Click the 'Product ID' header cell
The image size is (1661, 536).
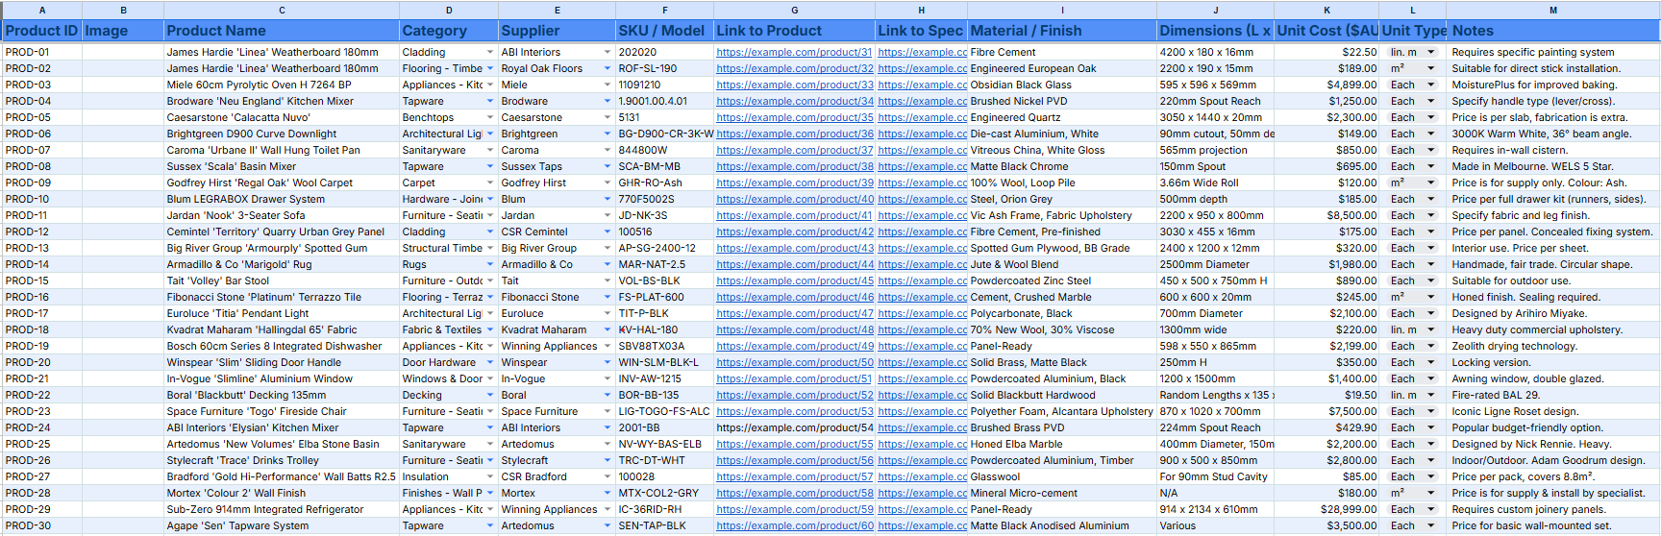point(41,31)
